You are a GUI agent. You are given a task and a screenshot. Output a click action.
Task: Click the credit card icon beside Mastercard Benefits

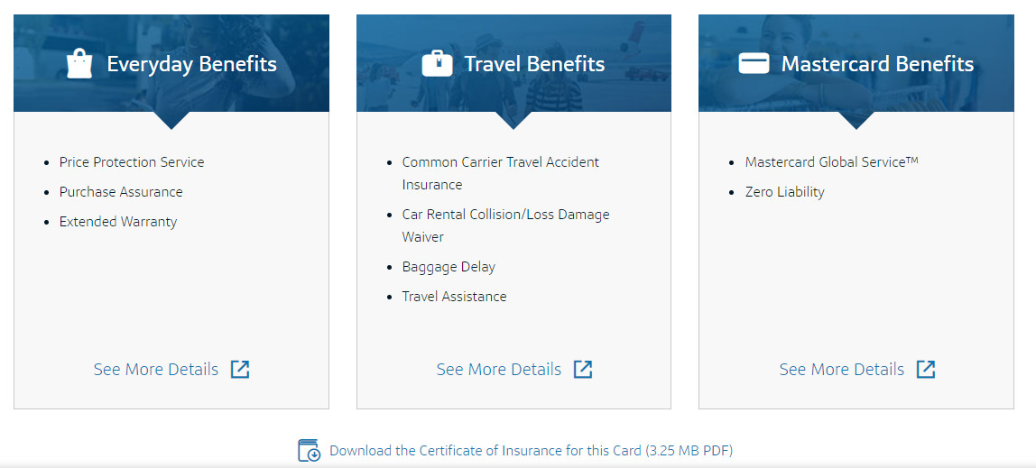coord(754,64)
